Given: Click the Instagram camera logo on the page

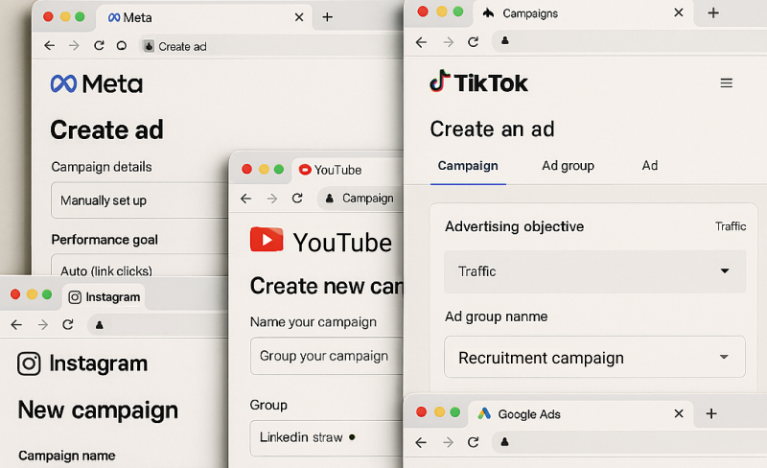Looking at the screenshot, I should (29, 363).
